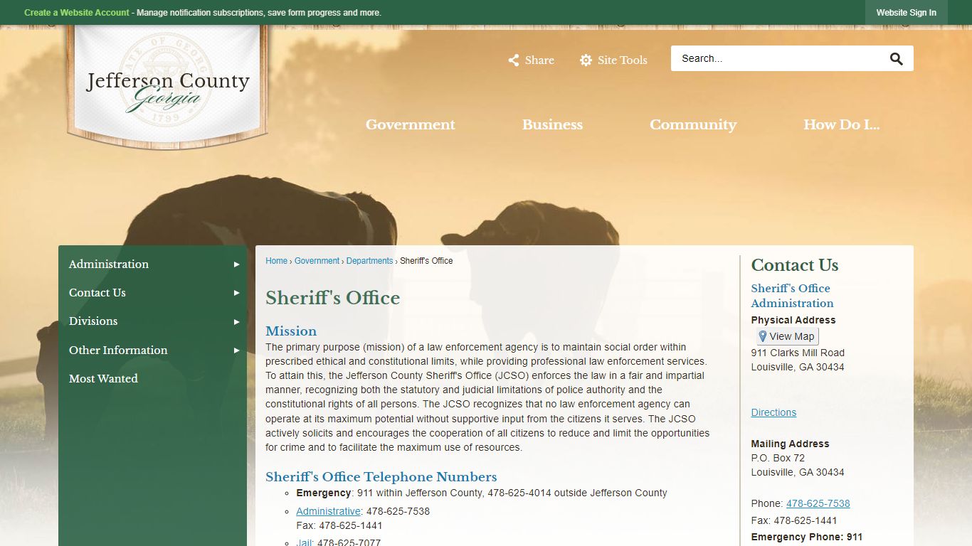Click the 'Mailing Address' label

pos(791,444)
